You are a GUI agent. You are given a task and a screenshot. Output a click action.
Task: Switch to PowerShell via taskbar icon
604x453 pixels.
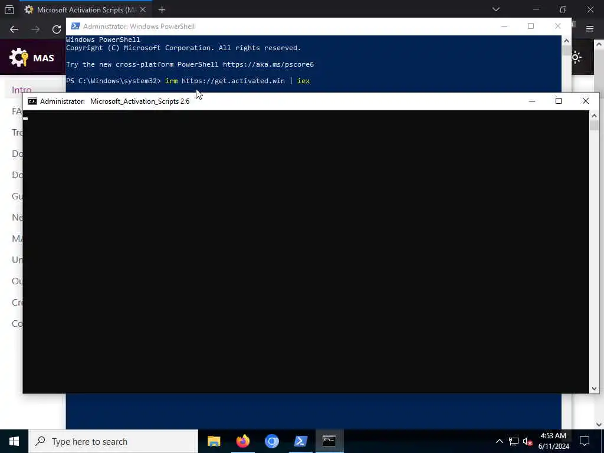pyautogui.click(x=300, y=441)
